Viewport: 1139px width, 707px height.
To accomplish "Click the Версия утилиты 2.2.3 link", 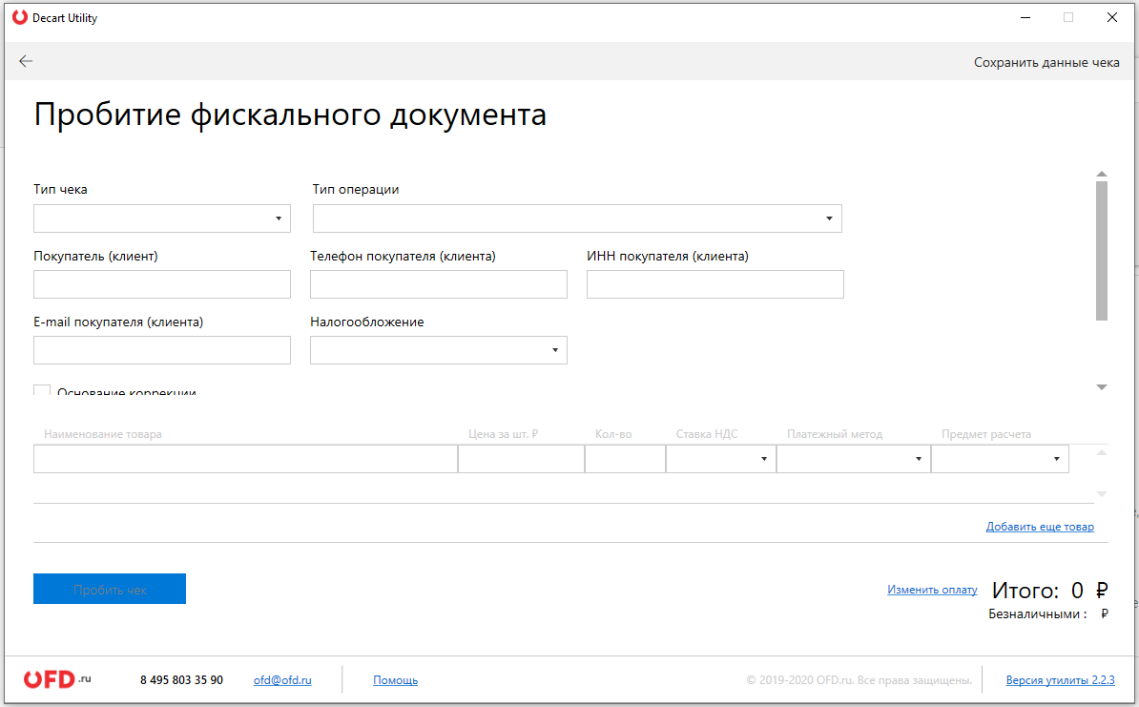I will point(1061,680).
